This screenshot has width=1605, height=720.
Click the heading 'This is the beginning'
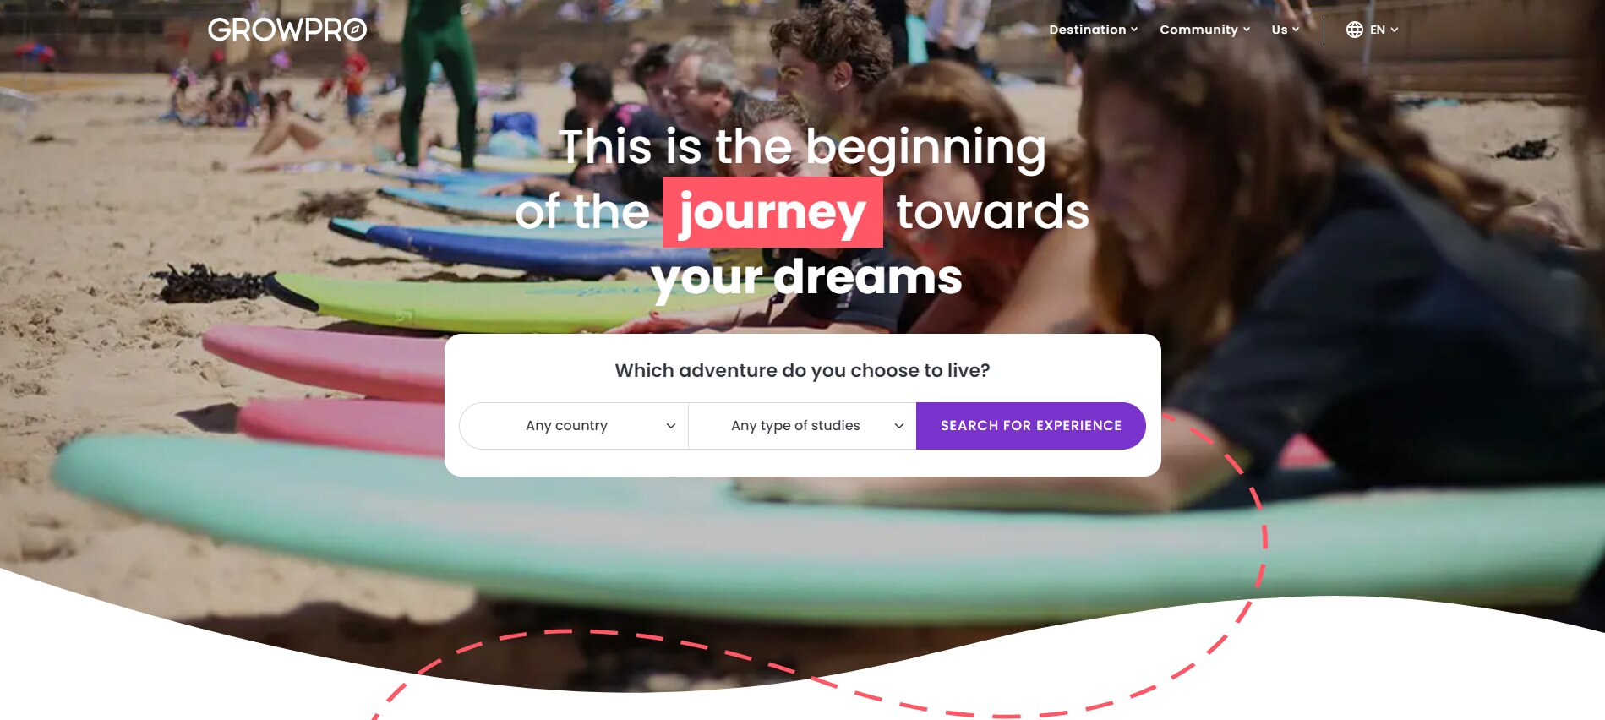pyautogui.click(x=802, y=147)
